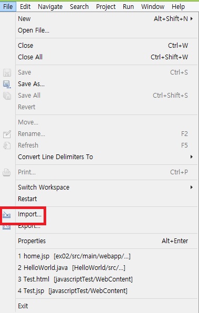Image resolution: width=199 pixels, height=313 pixels.
Task: Select the Import... menu entry
Action: pyautogui.click(x=29, y=214)
